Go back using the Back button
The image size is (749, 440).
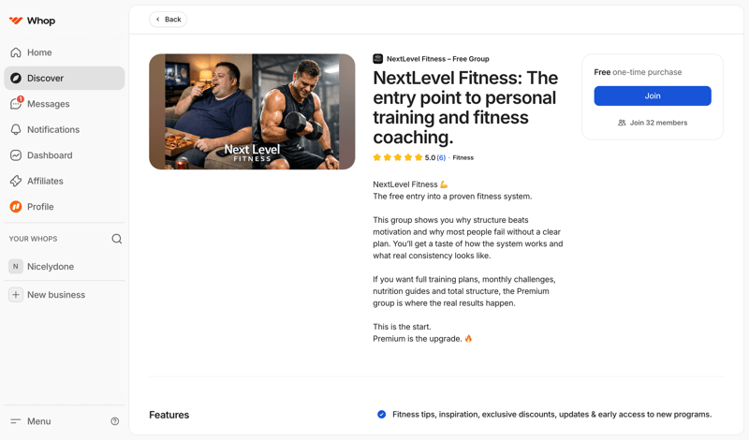coord(168,19)
